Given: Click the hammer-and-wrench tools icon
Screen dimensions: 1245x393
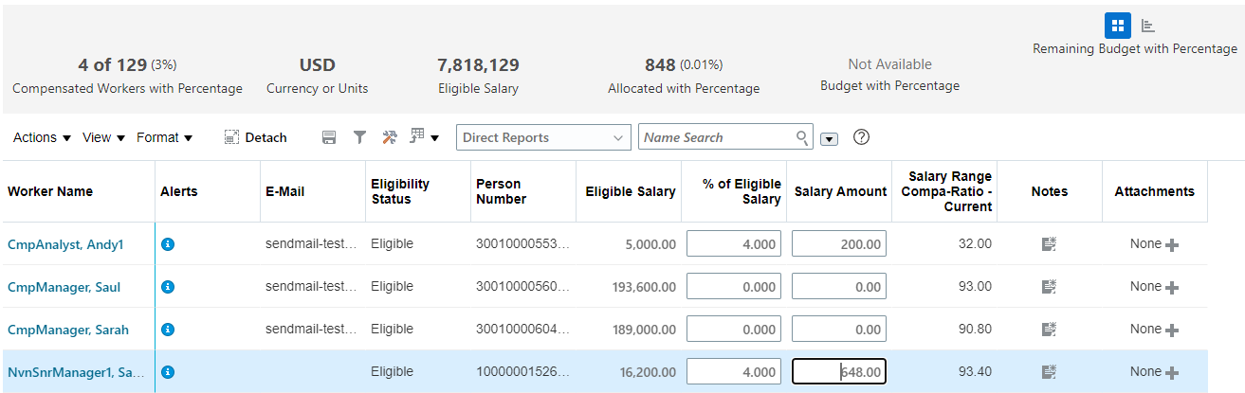Looking at the screenshot, I should [x=389, y=137].
